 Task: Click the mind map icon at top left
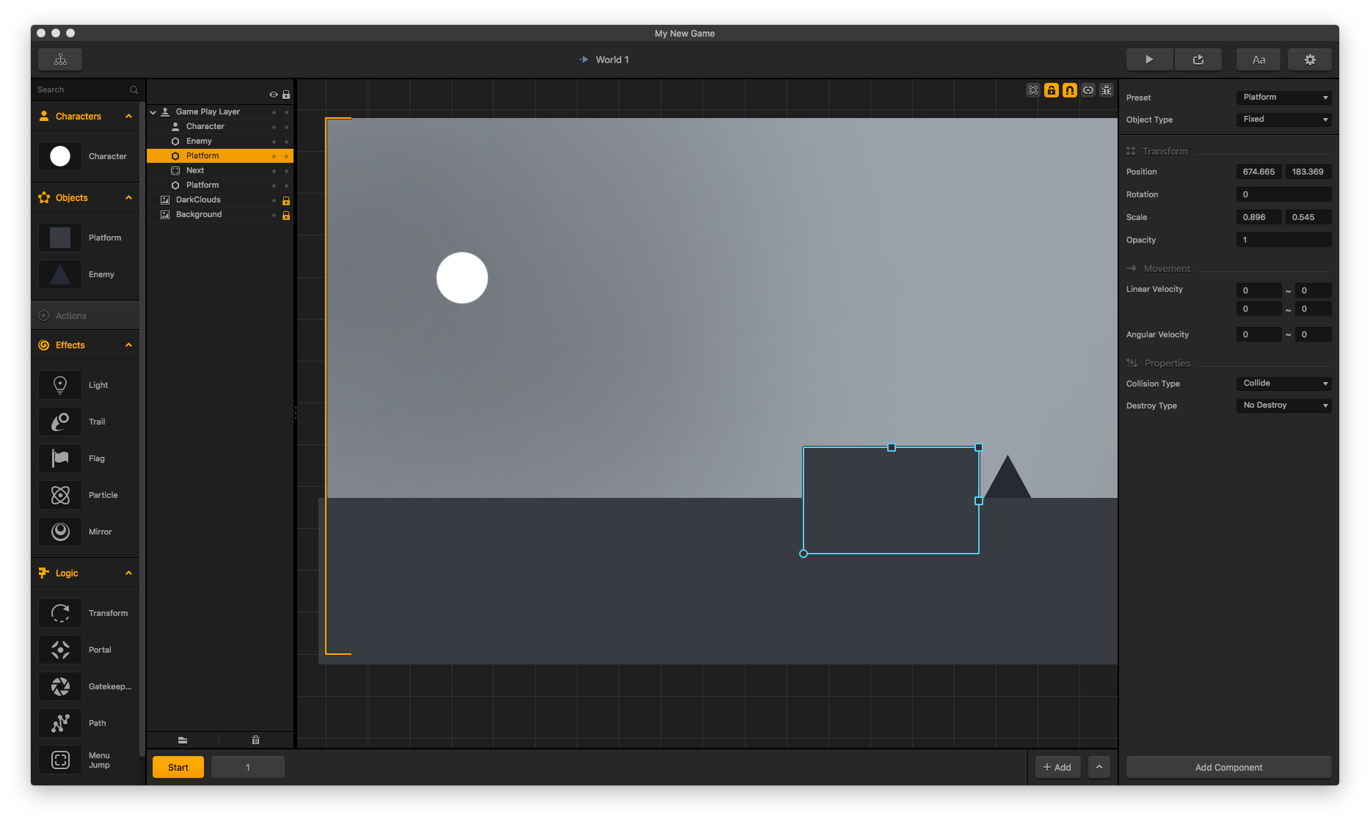point(60,59)
